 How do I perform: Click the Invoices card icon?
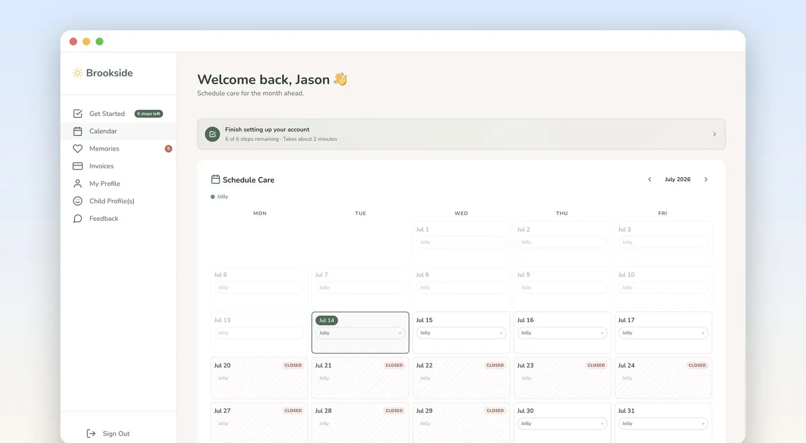tap(78, 166)
